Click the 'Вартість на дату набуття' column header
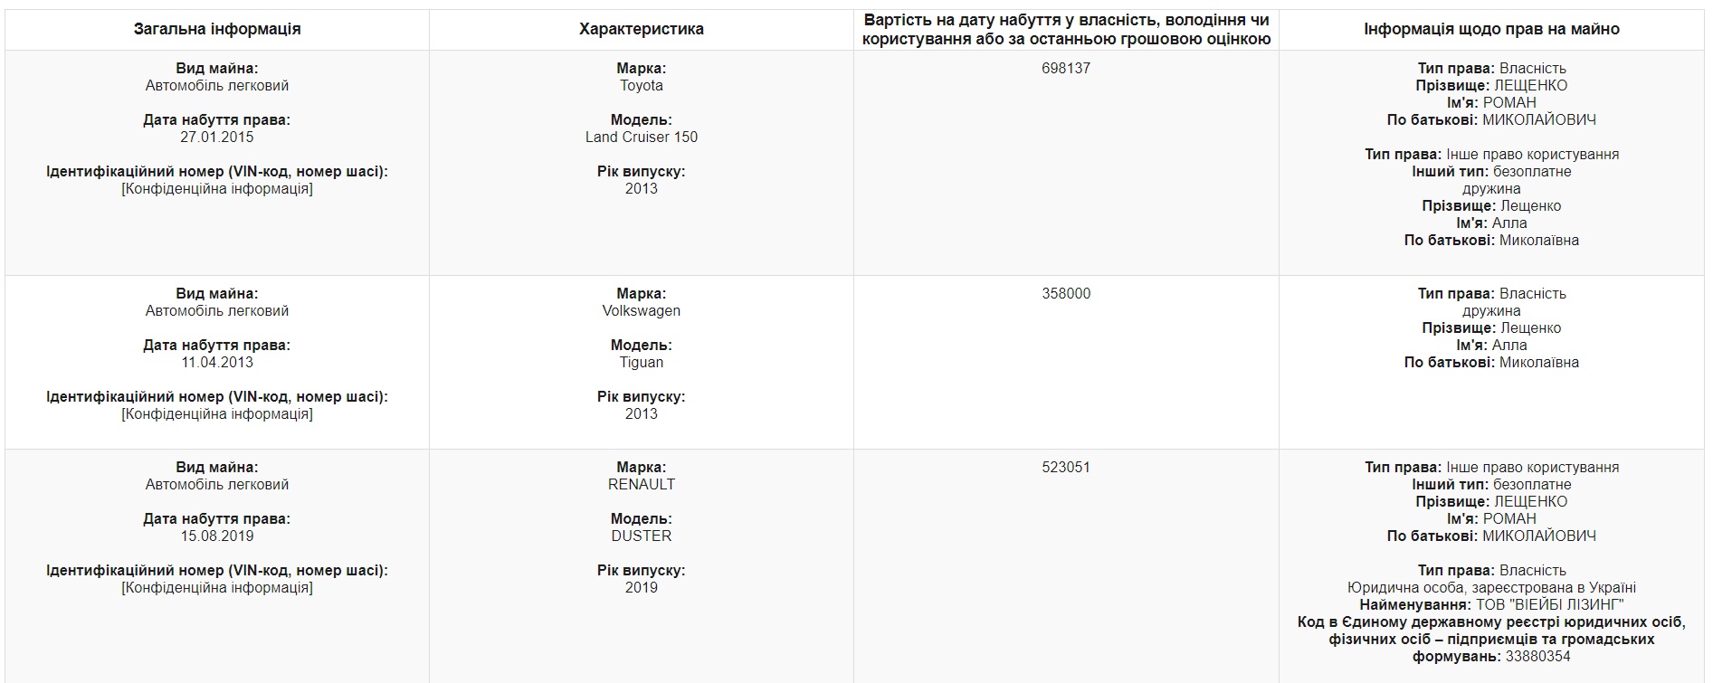The width and height of the screenshot is (1713, 683). click(1066, 29)
